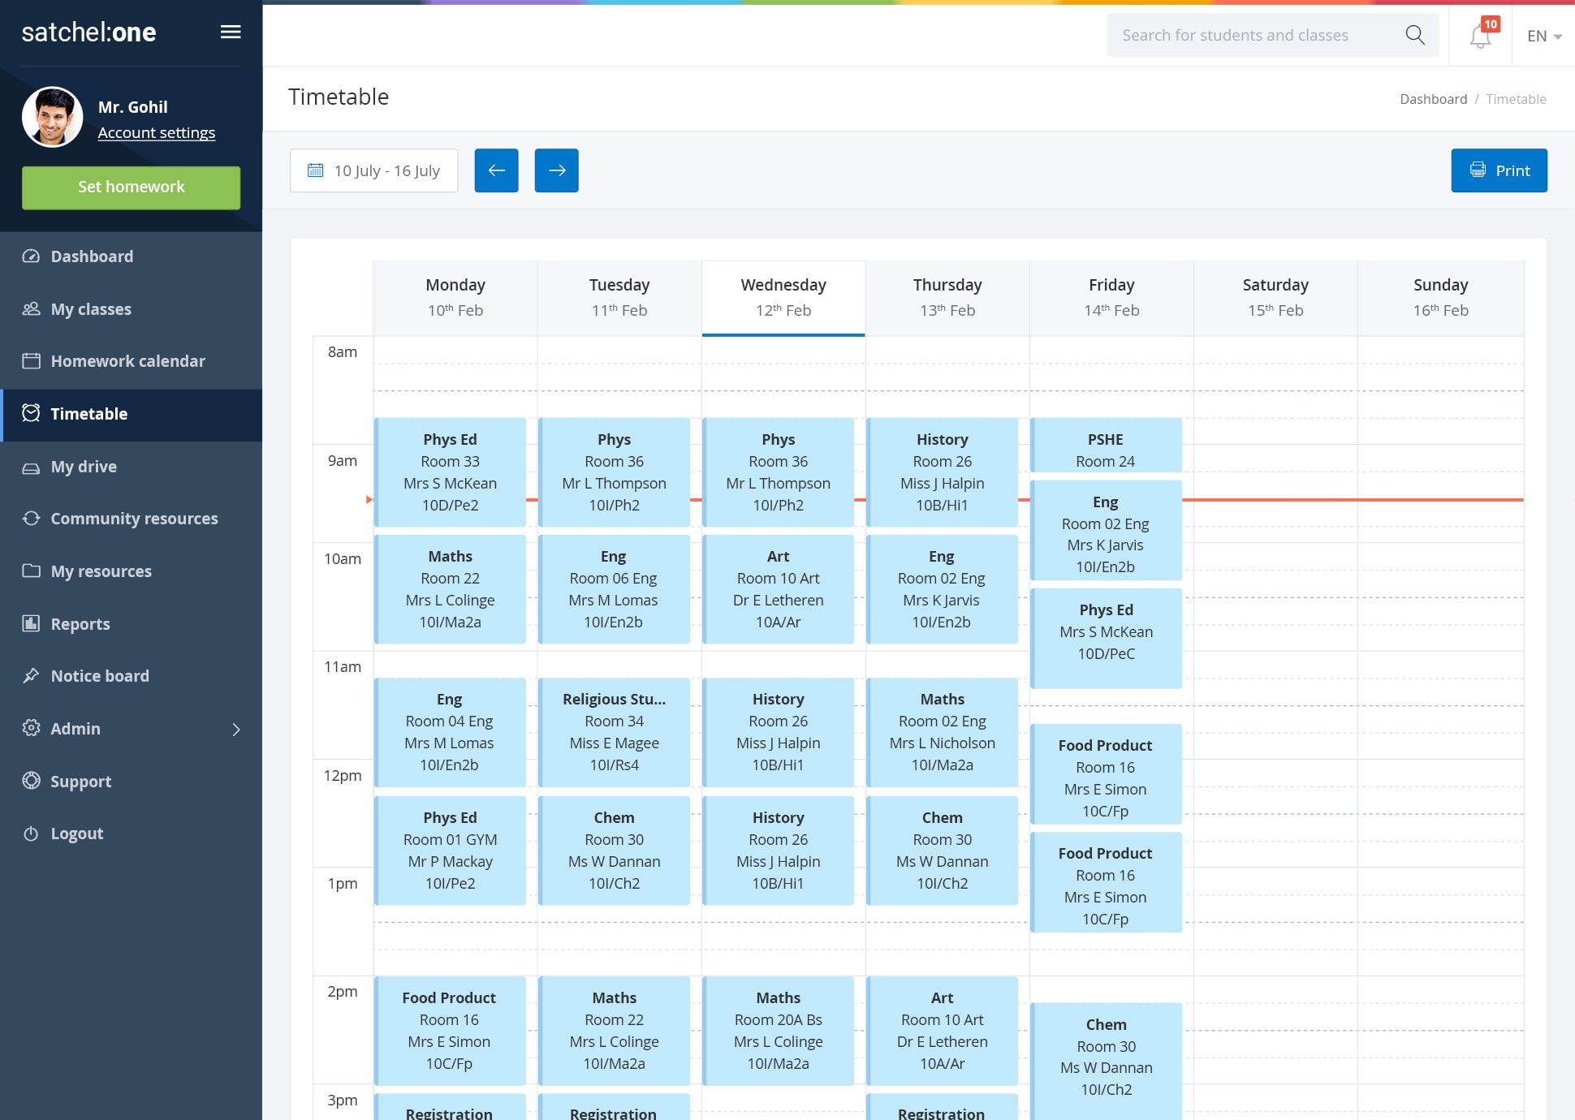Image resolution: width=1575 pixels, height=1120 pixels.
Task: Open Wednesday Maths Room 20A Bs lesson
Action: tap(778, 1031)
